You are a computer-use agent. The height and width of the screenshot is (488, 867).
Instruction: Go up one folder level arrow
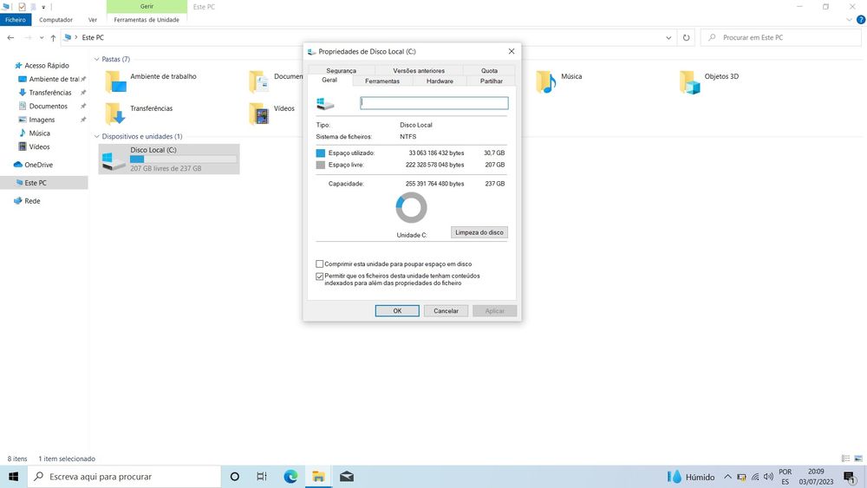pyautogui.click(x=53, y=37)
